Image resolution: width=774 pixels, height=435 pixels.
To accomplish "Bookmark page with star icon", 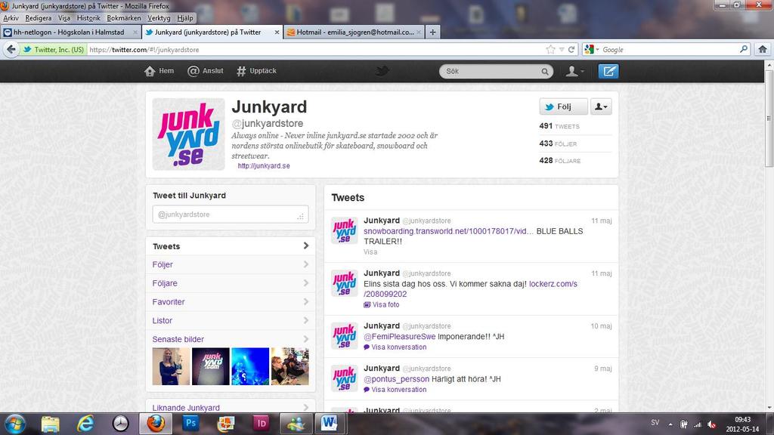I will (550, 49).
